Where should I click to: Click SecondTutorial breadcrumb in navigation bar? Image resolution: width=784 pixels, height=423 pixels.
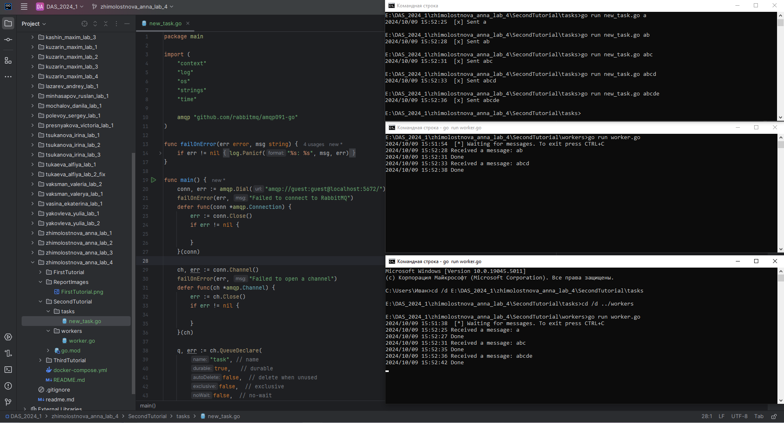[147, 416]
